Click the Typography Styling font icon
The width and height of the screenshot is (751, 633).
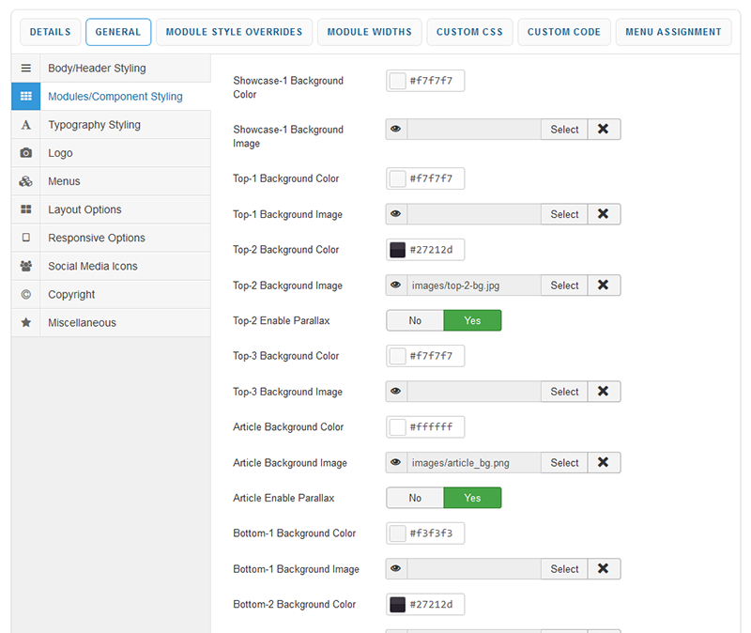click(26, 125)
